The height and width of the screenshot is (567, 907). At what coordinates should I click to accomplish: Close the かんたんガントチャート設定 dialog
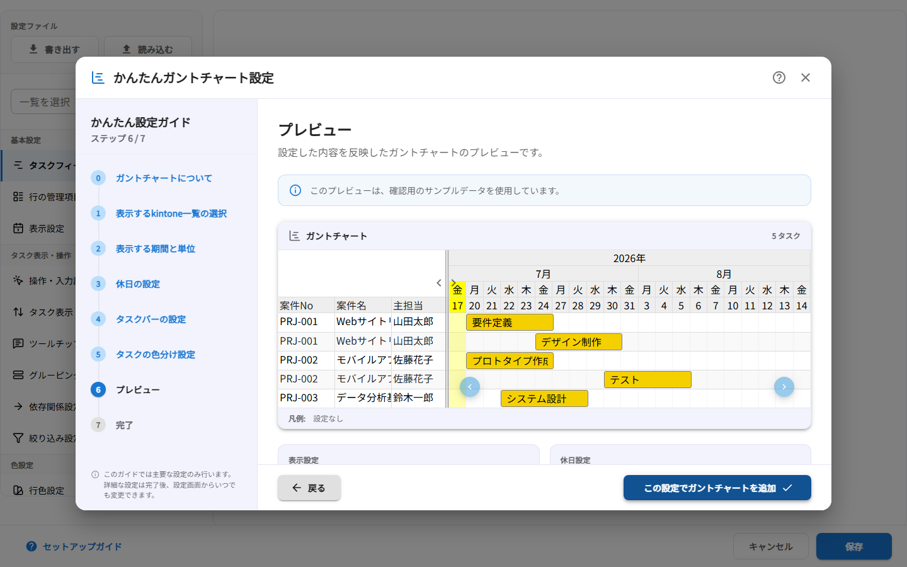tap(806, 77)
